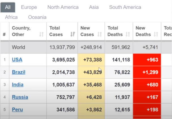Switch to the South America tab

click(125, 7)
